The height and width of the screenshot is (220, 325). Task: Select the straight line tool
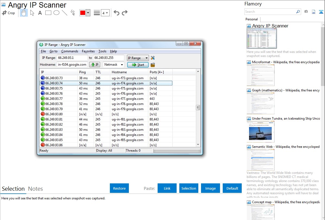point(65,13)
